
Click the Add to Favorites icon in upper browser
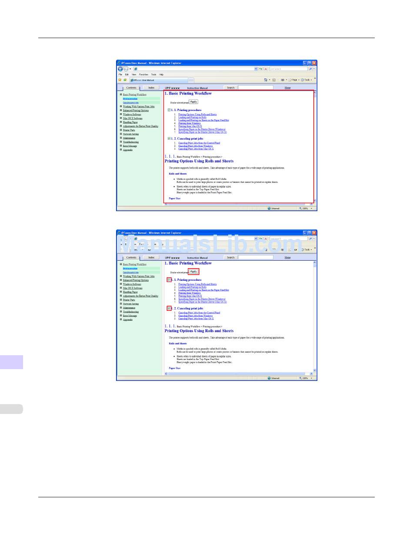pos(125,80)
